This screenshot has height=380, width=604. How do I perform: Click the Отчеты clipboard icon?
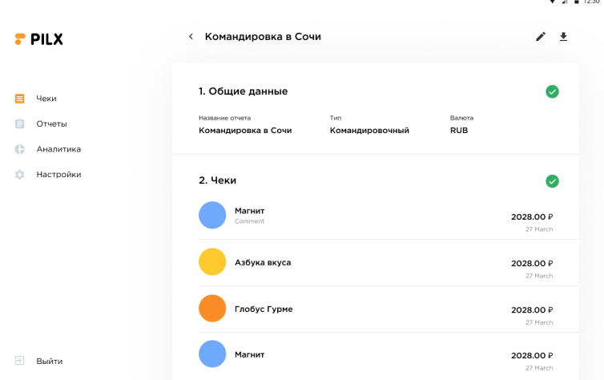tap(20, 123)
